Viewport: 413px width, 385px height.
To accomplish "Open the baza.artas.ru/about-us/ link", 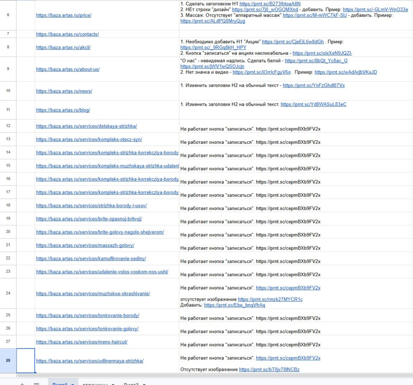I will tap(68, 69).
